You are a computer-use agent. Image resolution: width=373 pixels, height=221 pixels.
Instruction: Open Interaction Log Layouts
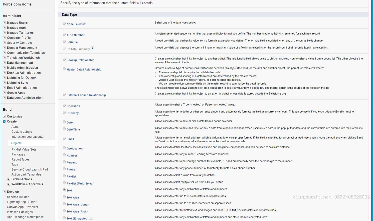click(27, 137)
